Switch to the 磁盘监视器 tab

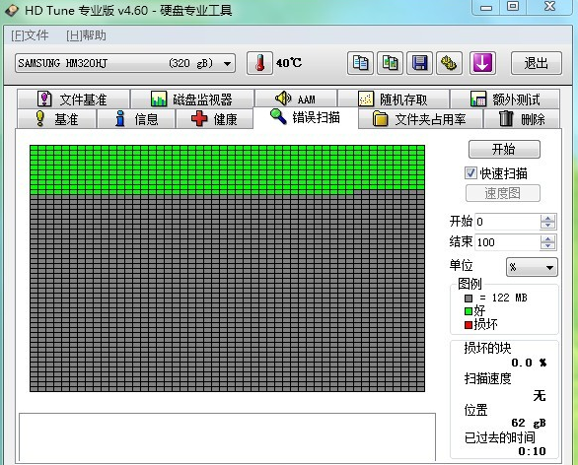click(192, 100)
